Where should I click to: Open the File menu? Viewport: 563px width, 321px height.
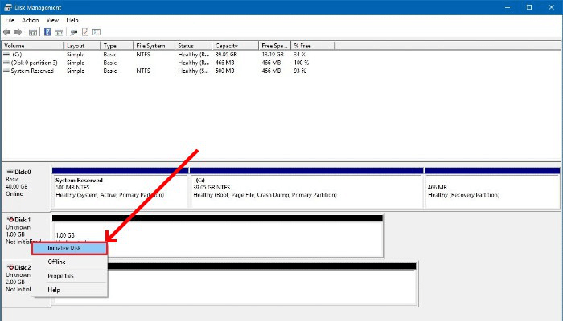[10, 20]
